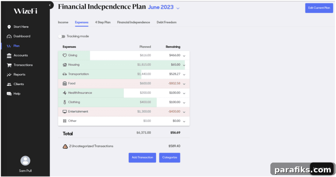This screenshot has width=336, height=177.
Task: Expand the Clothing row chevron
Action: (184, 103)
